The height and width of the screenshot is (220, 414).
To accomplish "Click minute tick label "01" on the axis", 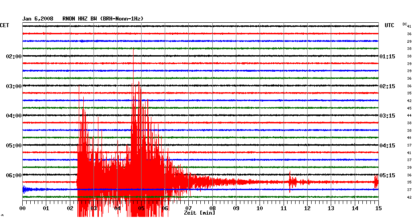I will coord(46,208).
